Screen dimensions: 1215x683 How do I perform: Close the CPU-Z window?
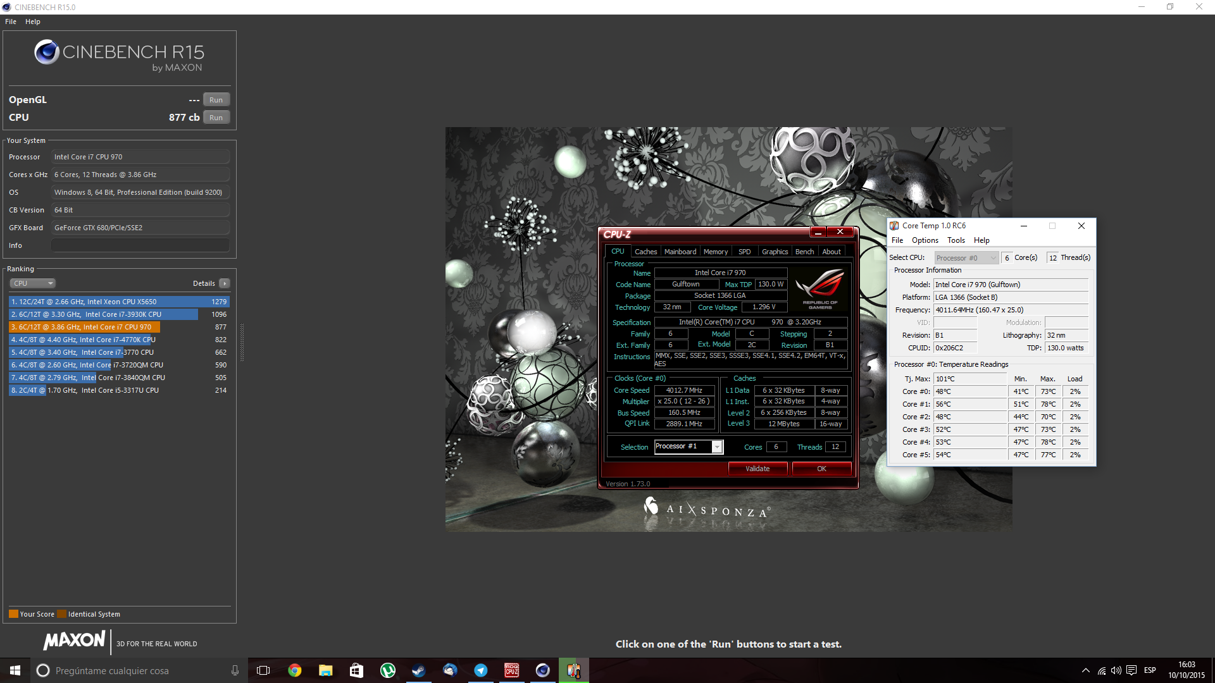point(840,232)
